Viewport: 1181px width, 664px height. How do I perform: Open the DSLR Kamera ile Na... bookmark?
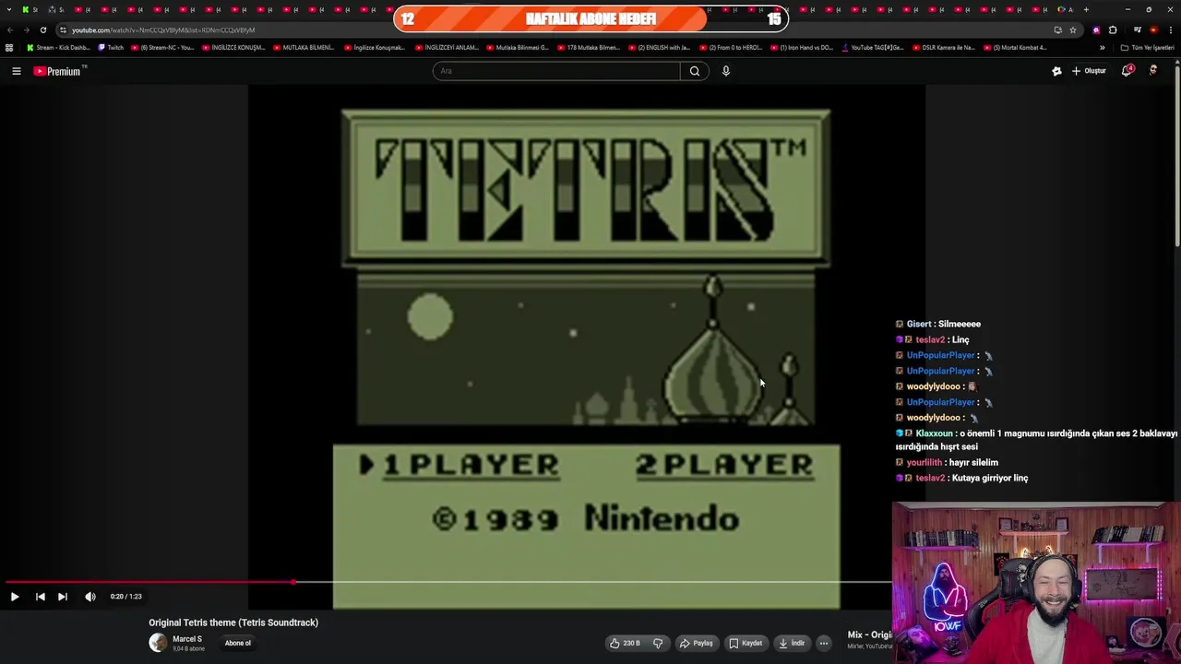(943, 48)
